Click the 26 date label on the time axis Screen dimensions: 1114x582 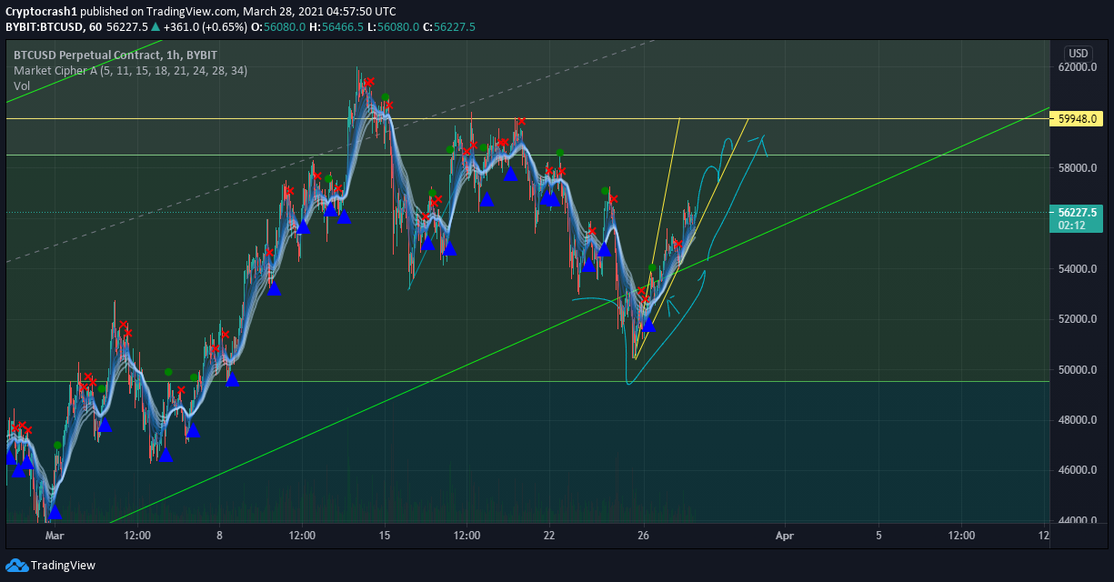pos(643,536)
